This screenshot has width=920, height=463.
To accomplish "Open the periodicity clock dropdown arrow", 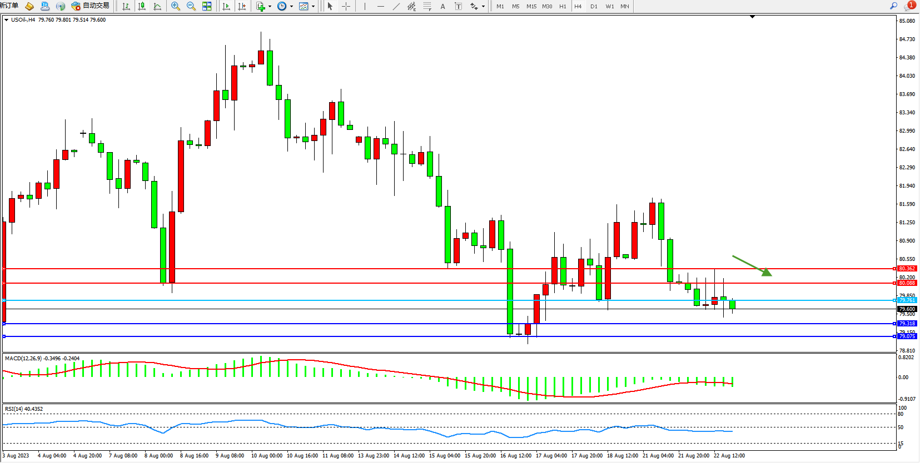I will click(x=291, y=7).
